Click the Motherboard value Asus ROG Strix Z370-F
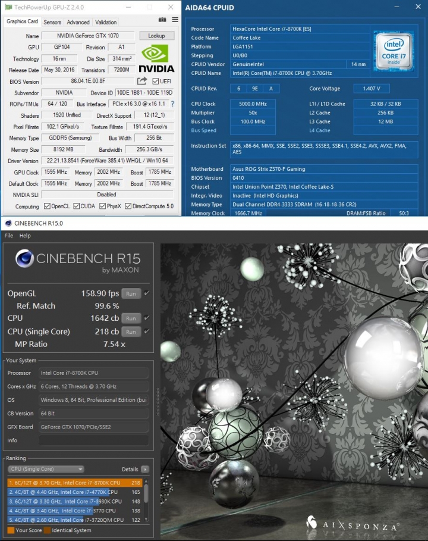The image size is (428, 541). pos(324,169)
